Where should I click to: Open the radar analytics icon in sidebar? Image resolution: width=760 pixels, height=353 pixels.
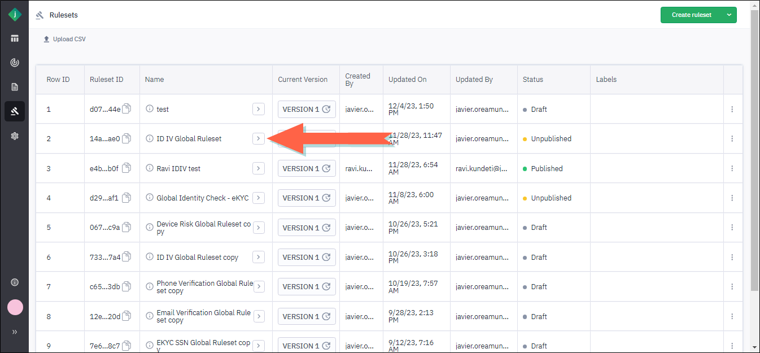15,63
